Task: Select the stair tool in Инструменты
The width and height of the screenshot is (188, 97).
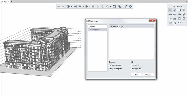Action: [170, 19]
